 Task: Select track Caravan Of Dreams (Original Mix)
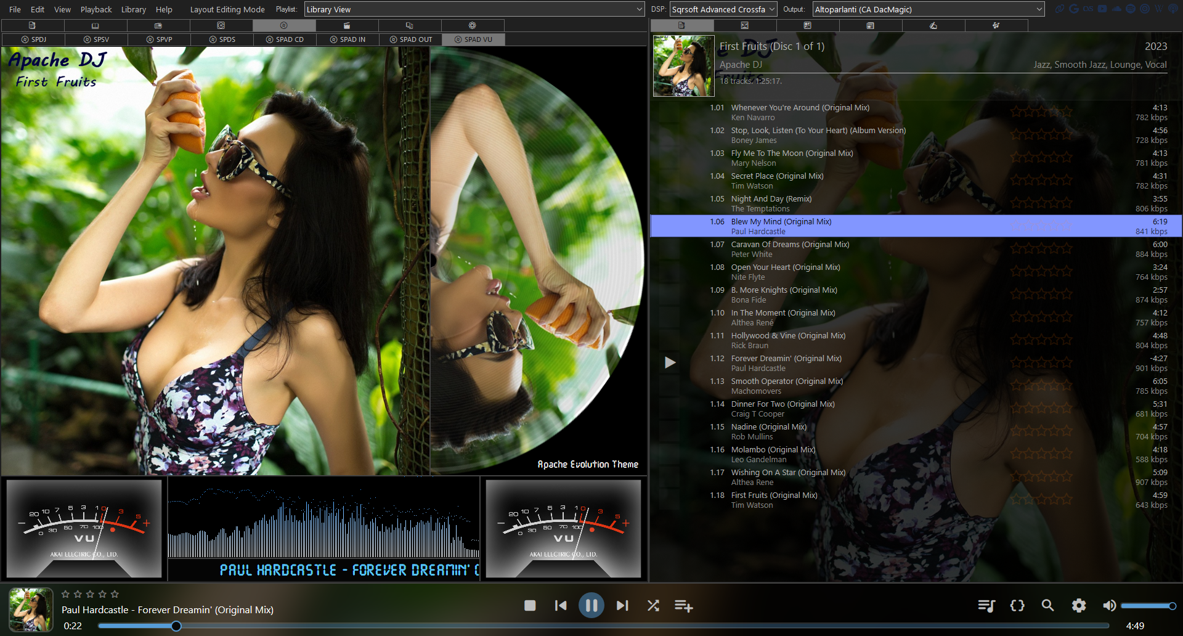tap(916, 249)
